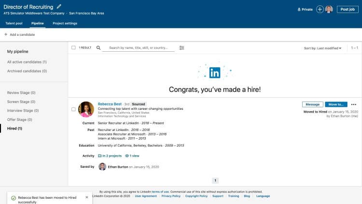Viewport: 362px width, 204px height.
Task: Open Offer Stage (0)
Action: pos(20,119)
